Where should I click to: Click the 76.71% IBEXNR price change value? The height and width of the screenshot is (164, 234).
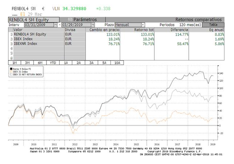(x=114, y=44)
